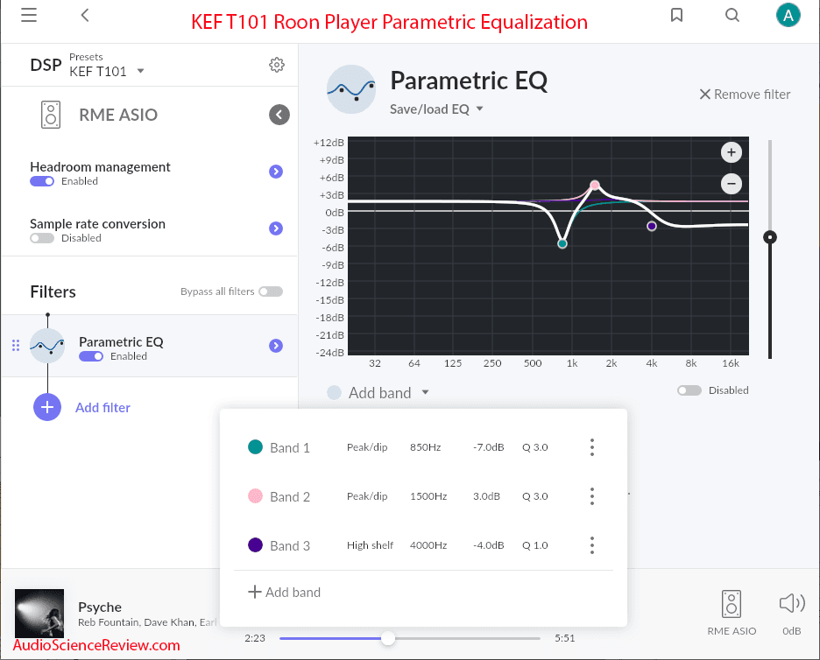Collapse the RME ASIO panel with dark arrow
Viewport: 820px width, 660px height.
[x=279, y=115]
